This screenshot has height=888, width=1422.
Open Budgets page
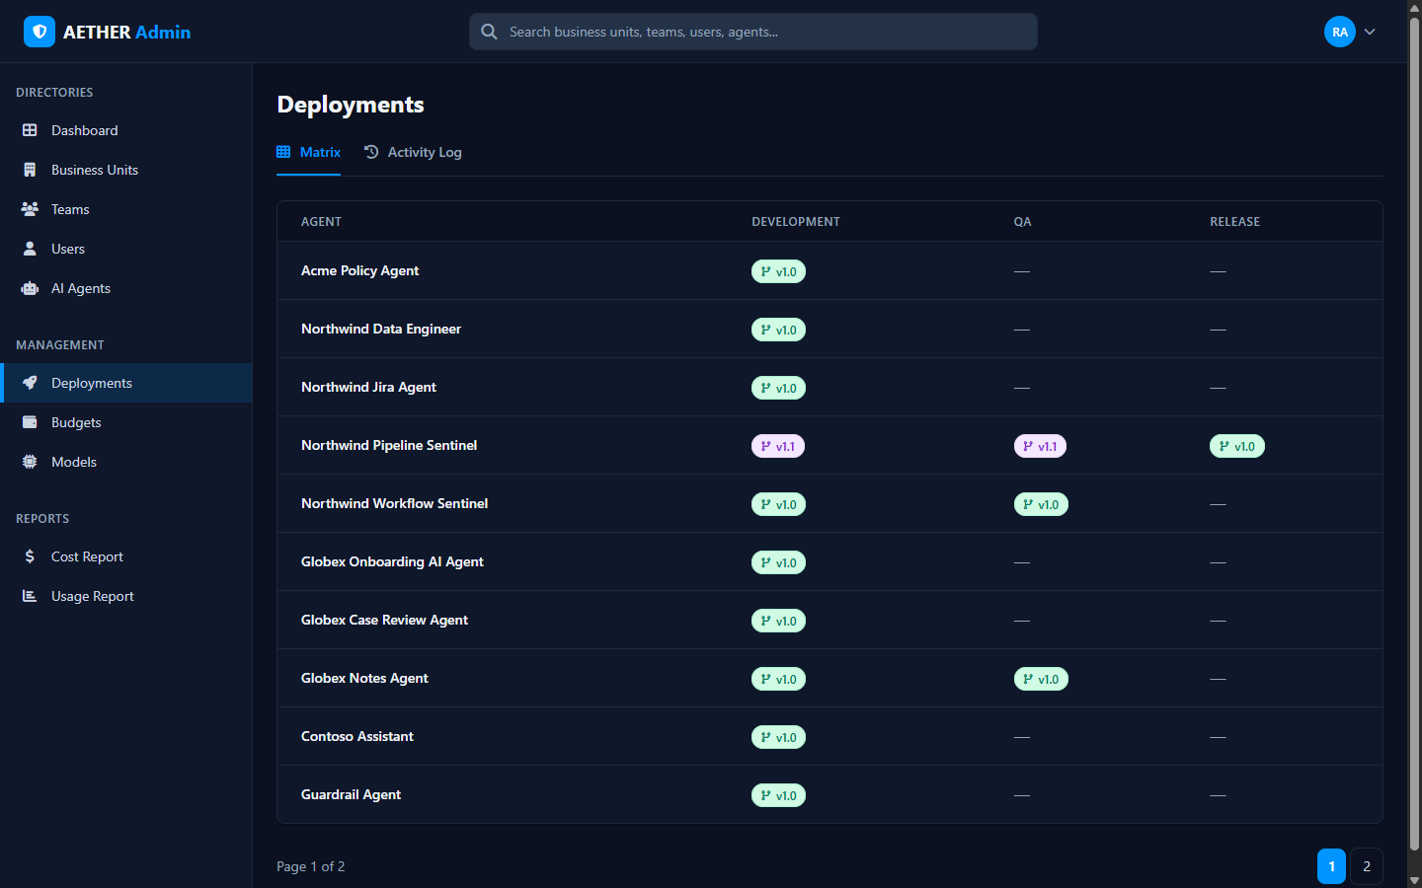click(126, 422)
